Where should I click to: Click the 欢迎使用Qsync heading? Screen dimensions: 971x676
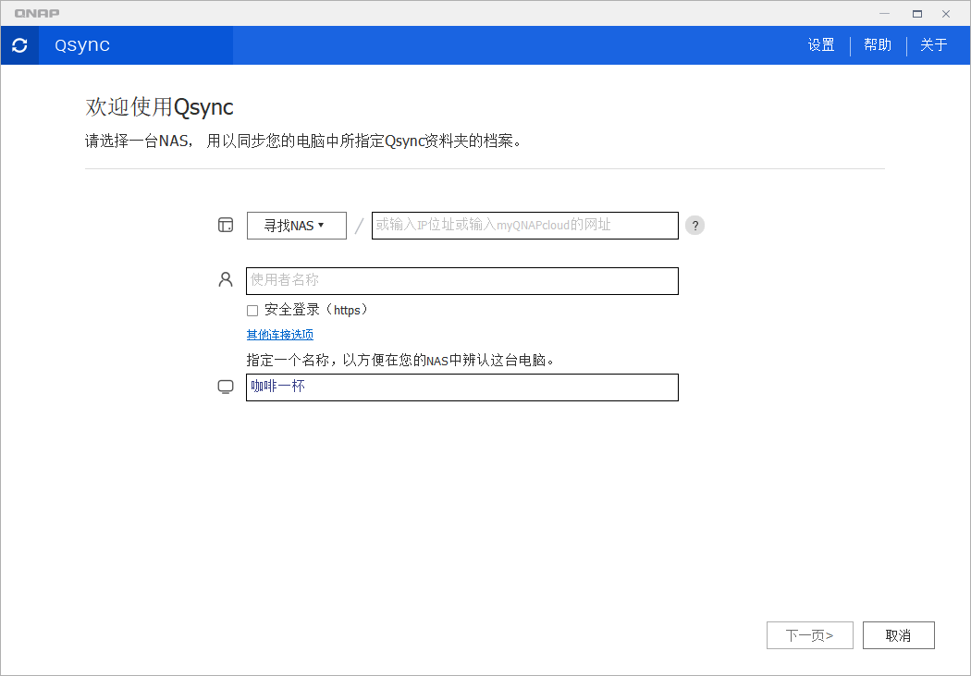(159, 107)
